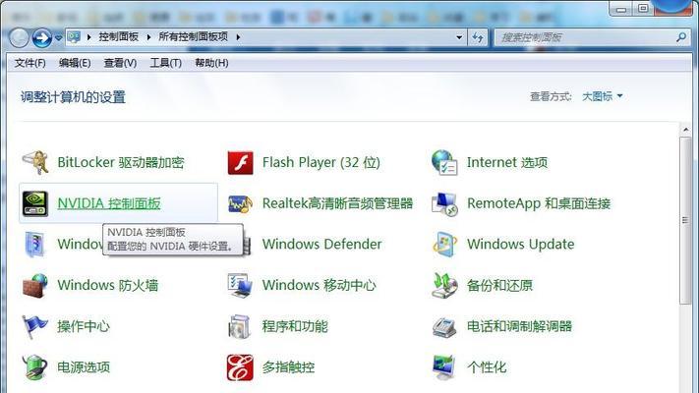
Task: Open the Flash Player (32 位) icon
Action: pyautogui.click(x=240, y=163)
